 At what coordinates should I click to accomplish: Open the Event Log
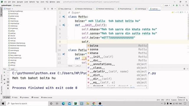click(x=181, y=97)
